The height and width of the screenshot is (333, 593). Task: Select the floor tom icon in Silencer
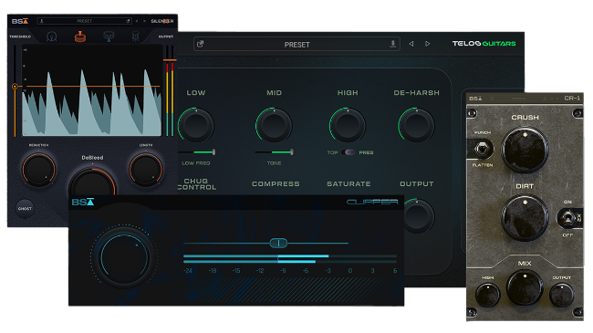(135, 36)
